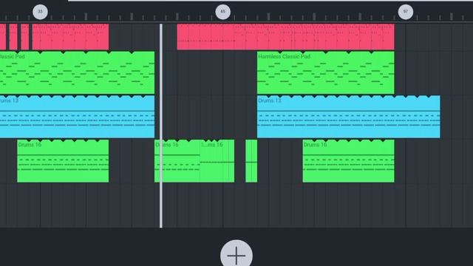Select the white playhead line

[161, 126]
